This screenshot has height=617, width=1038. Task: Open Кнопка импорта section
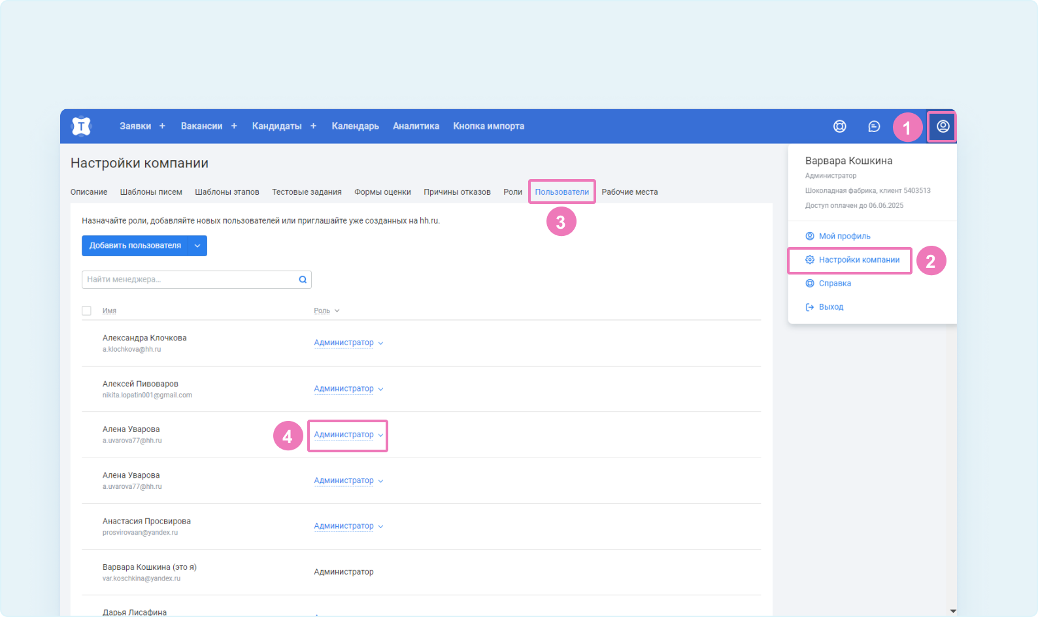click(488, 126)
